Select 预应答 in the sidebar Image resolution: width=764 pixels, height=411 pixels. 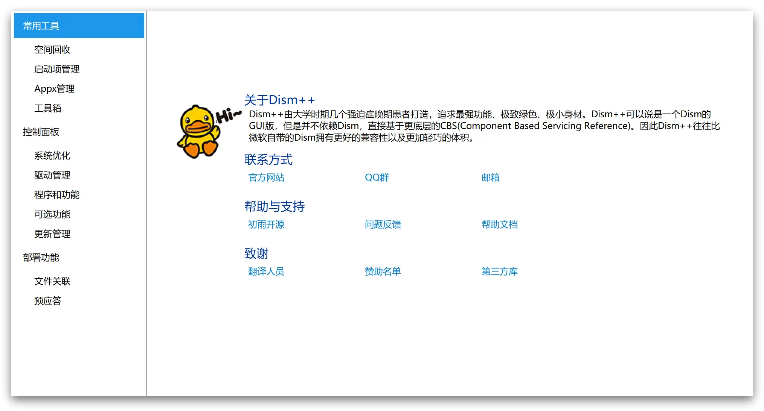pyautogui.click(x=47, y=301)
